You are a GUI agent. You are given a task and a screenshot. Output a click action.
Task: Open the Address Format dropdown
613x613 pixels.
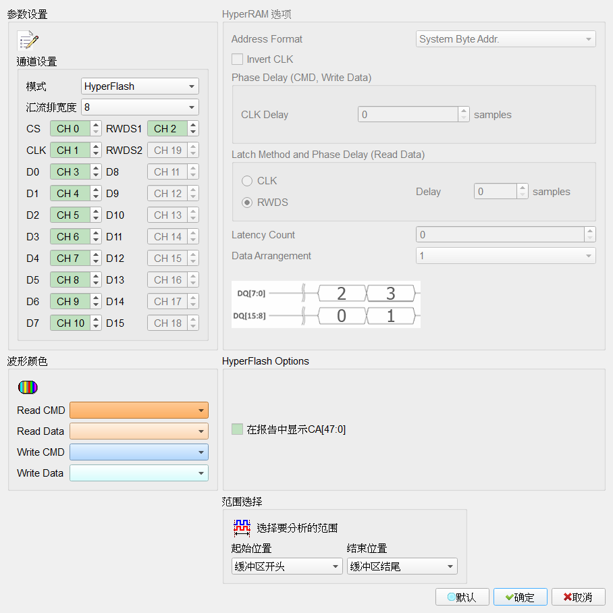[x=506, y=39]
